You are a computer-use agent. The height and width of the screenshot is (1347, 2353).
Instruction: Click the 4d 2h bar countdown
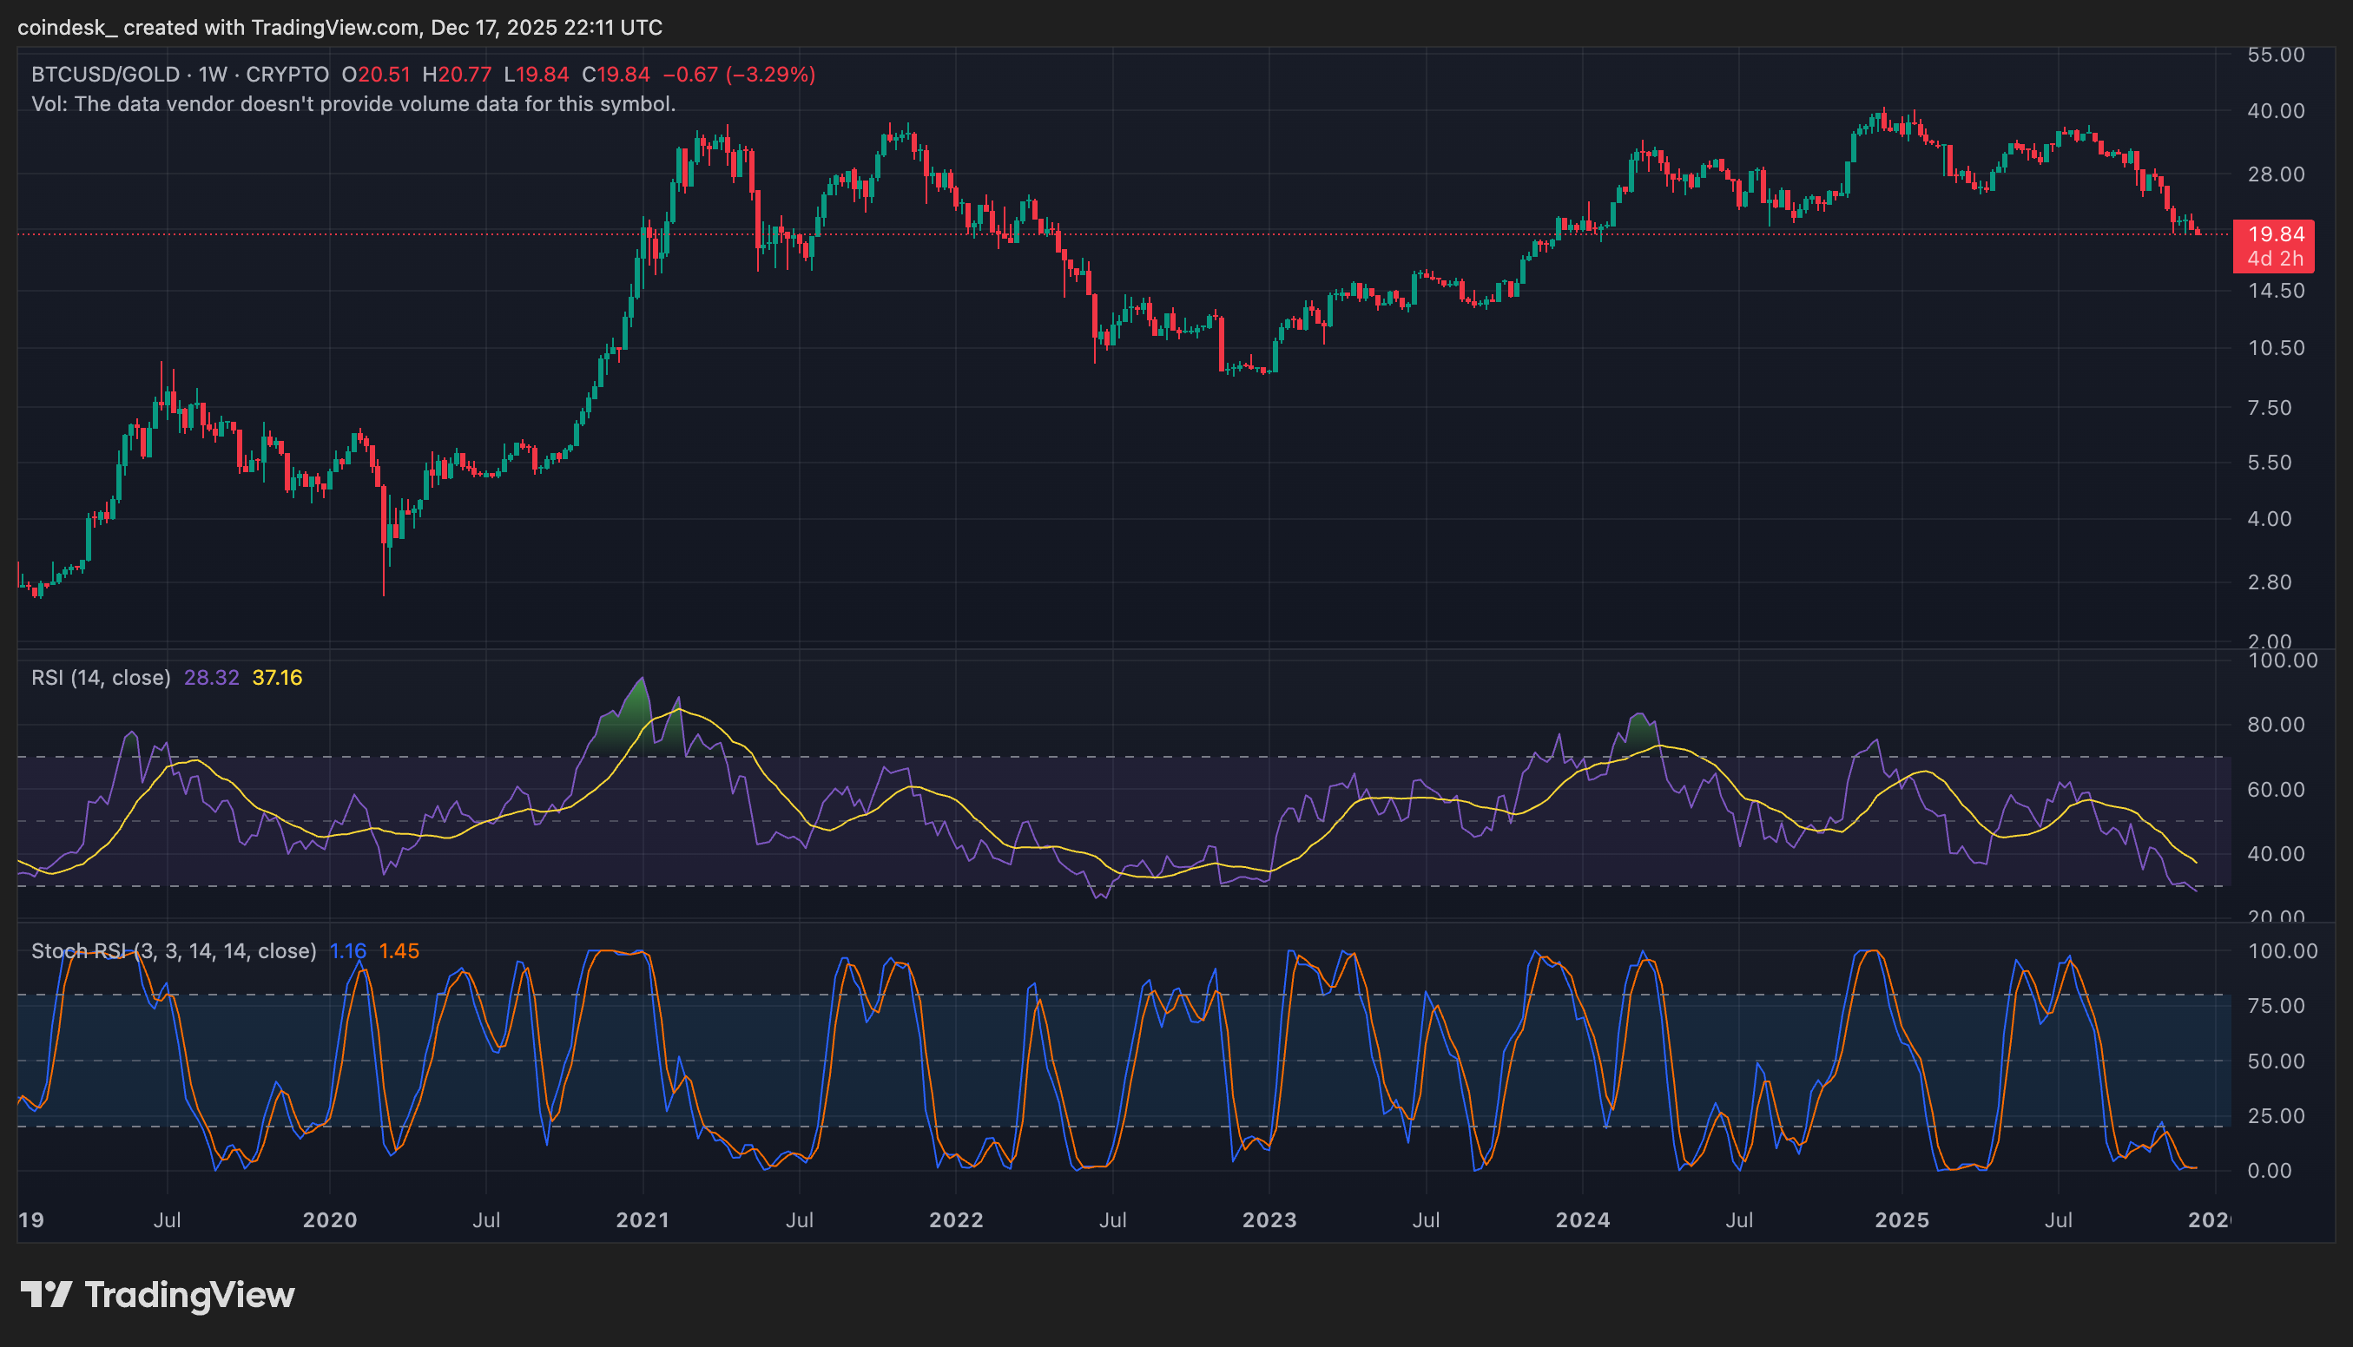[x=2275, y=259]
